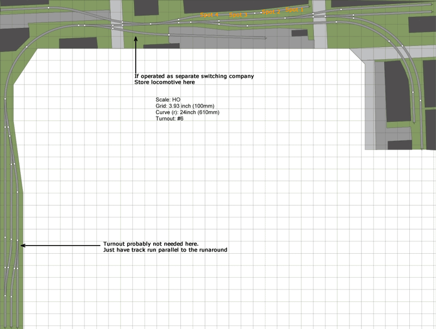Image resolution: width=436 pixels, height=329 pixels.
Task: Click the 'Turnout: #6' legend line
Action: pyautogui.click(x=169, y=118)
